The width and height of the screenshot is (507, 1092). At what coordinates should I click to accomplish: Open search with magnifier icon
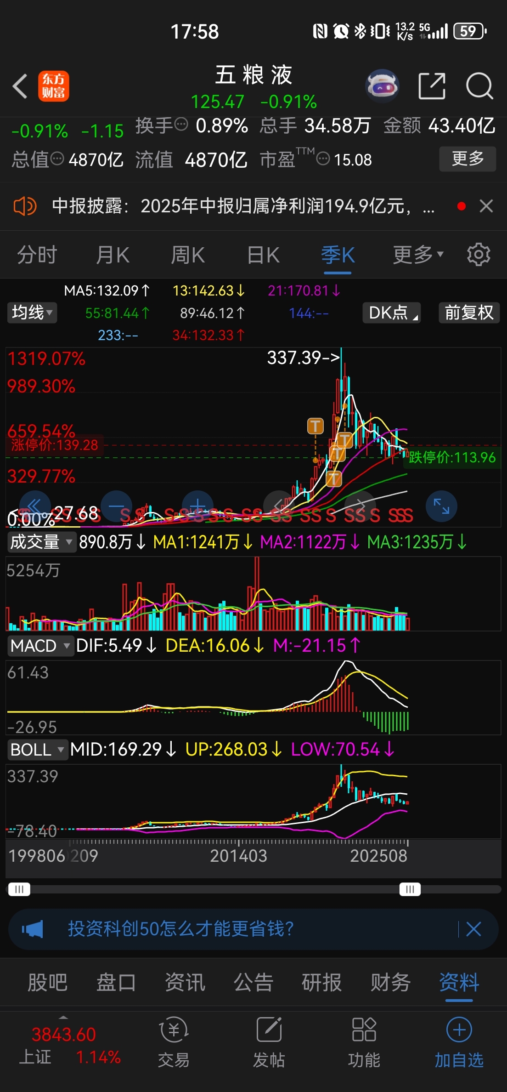(x=479, y=86)
